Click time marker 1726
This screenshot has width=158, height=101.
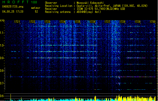(x=92, y=22)
